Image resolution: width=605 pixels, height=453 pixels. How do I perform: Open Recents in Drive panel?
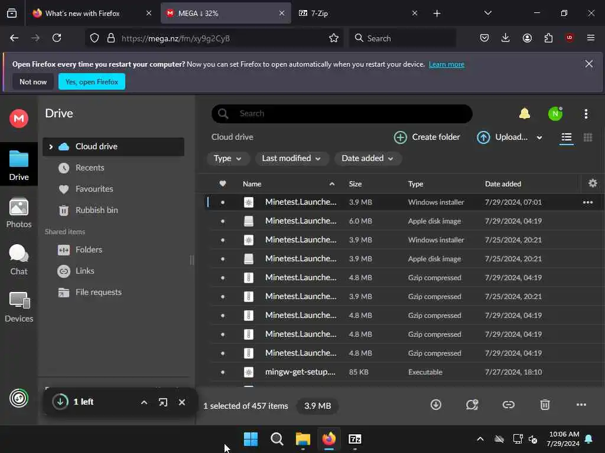(113, 168)
